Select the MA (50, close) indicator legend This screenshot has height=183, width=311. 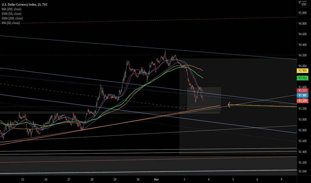11,23
